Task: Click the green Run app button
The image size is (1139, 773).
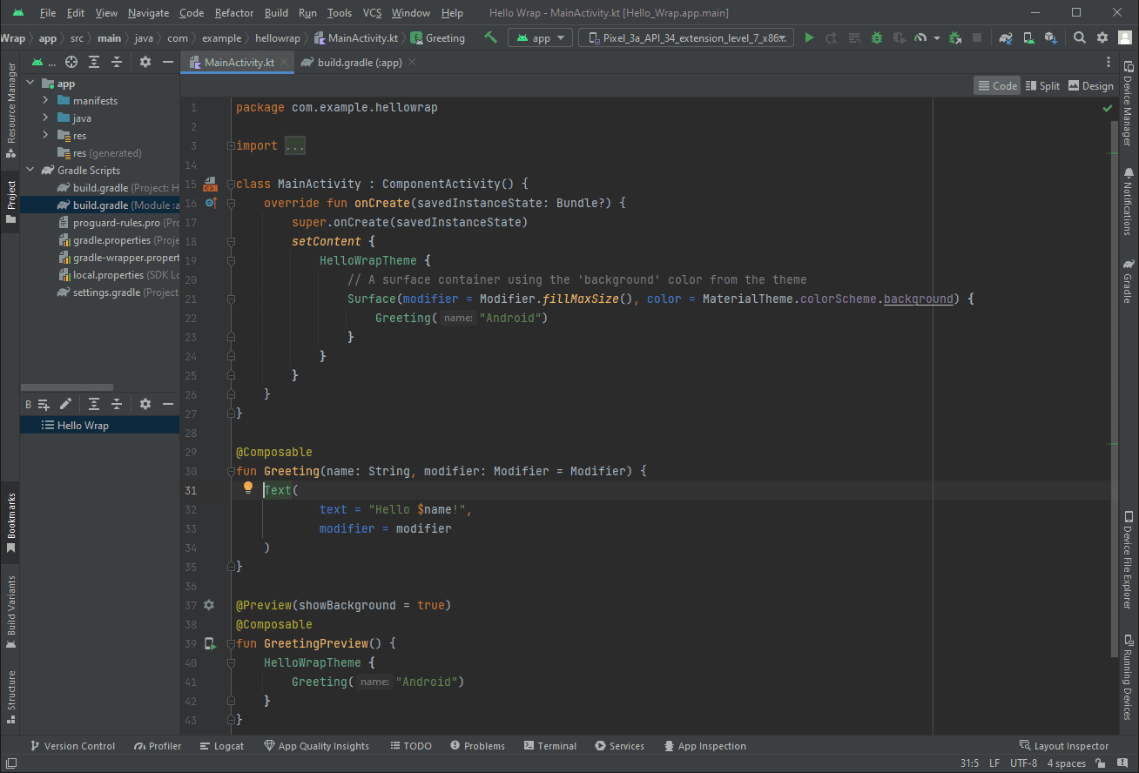Action: pyautogui.click(x=809, y=38)
